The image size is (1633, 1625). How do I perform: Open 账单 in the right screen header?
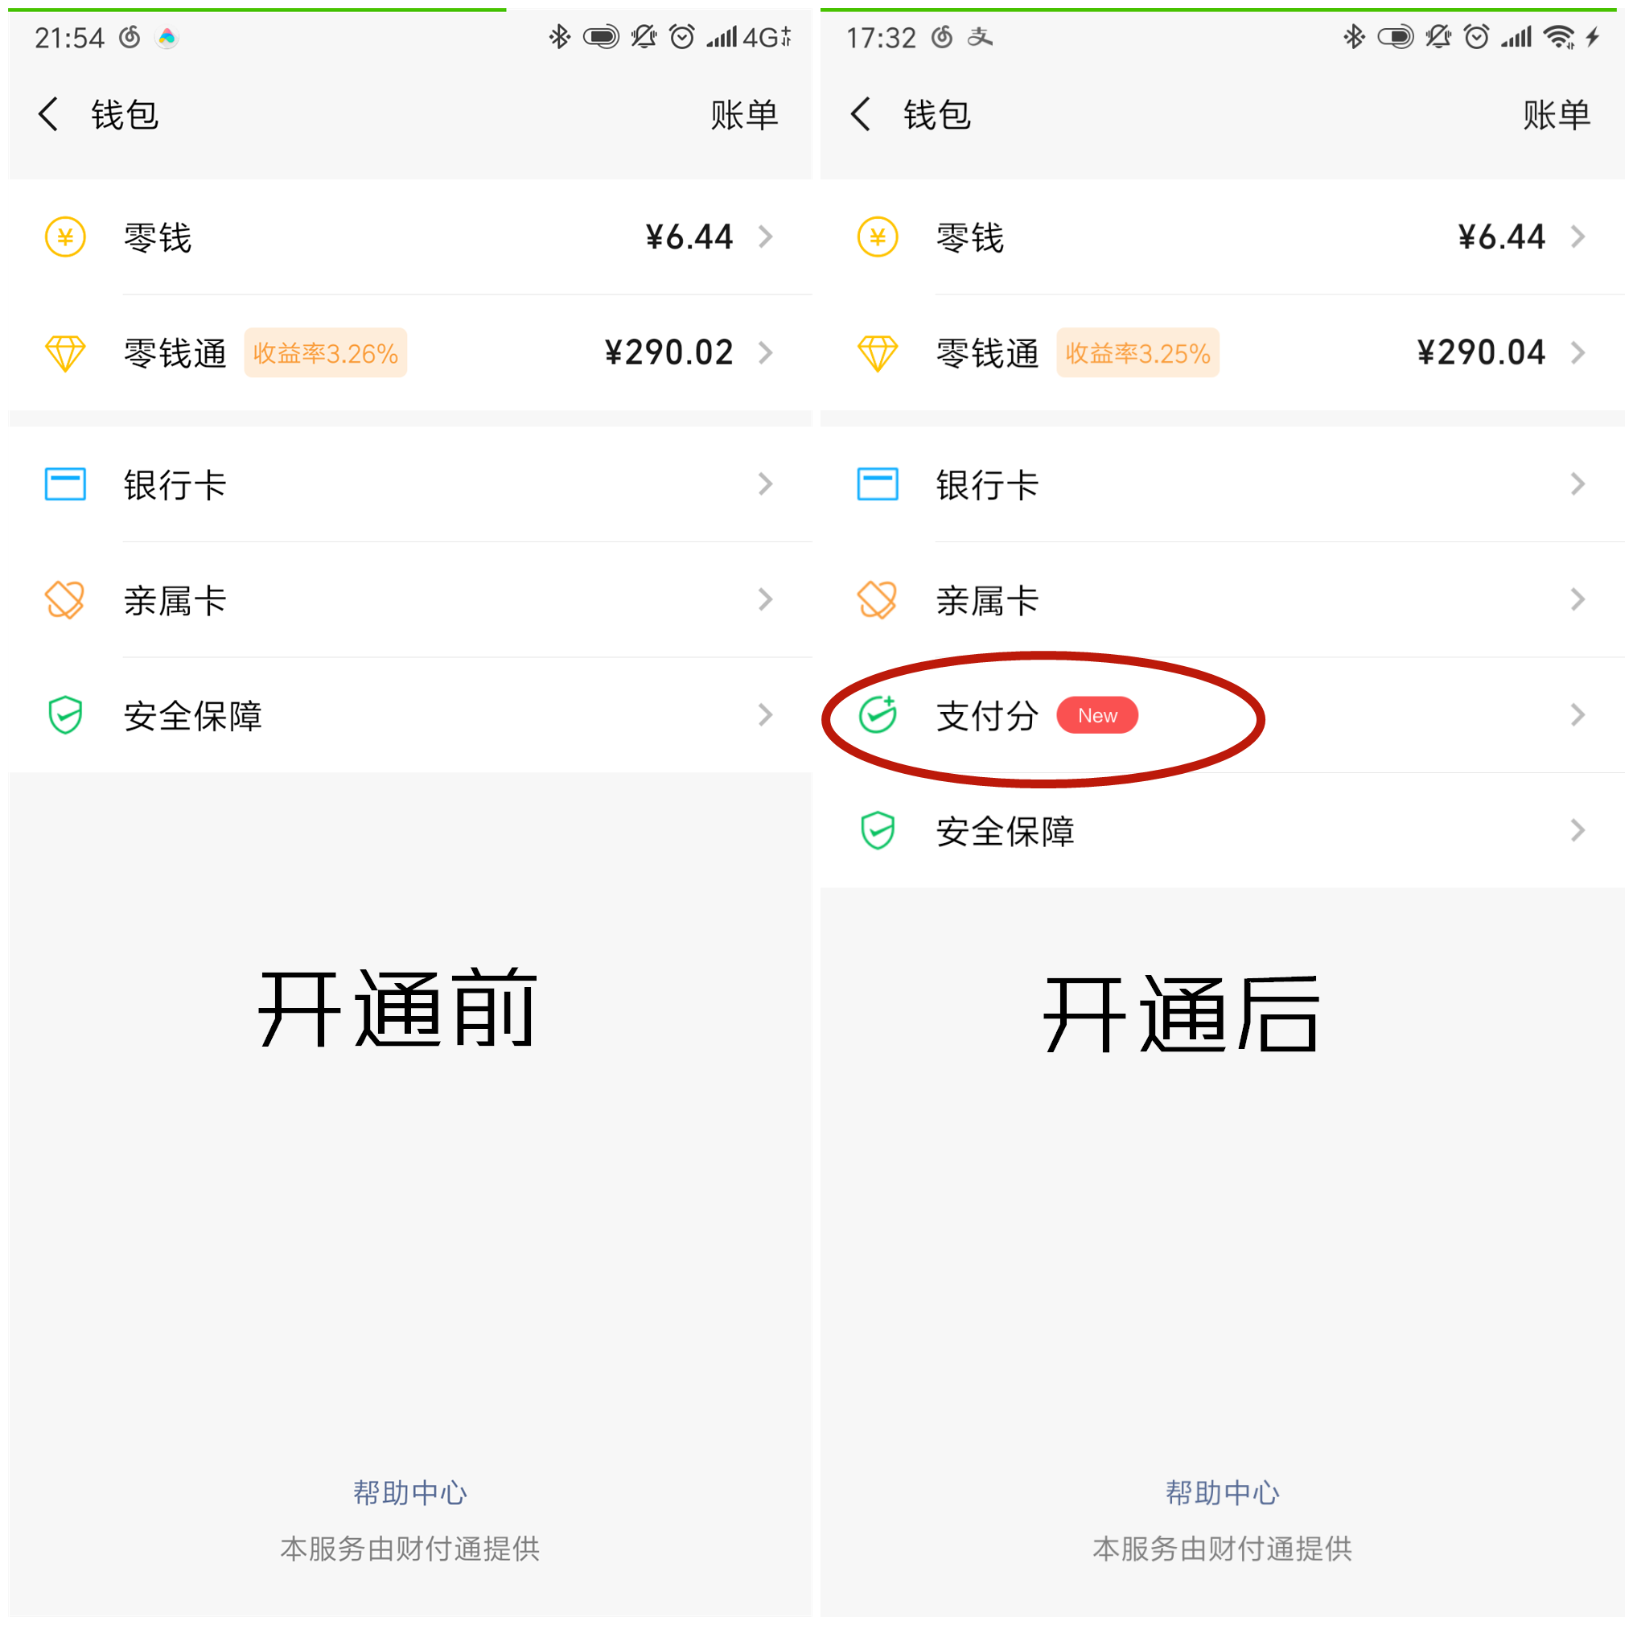click(1556, 114)
